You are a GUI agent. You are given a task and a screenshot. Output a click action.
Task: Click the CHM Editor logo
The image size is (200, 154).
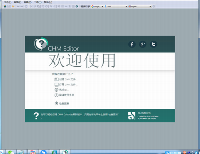click(x=41, y=44)
